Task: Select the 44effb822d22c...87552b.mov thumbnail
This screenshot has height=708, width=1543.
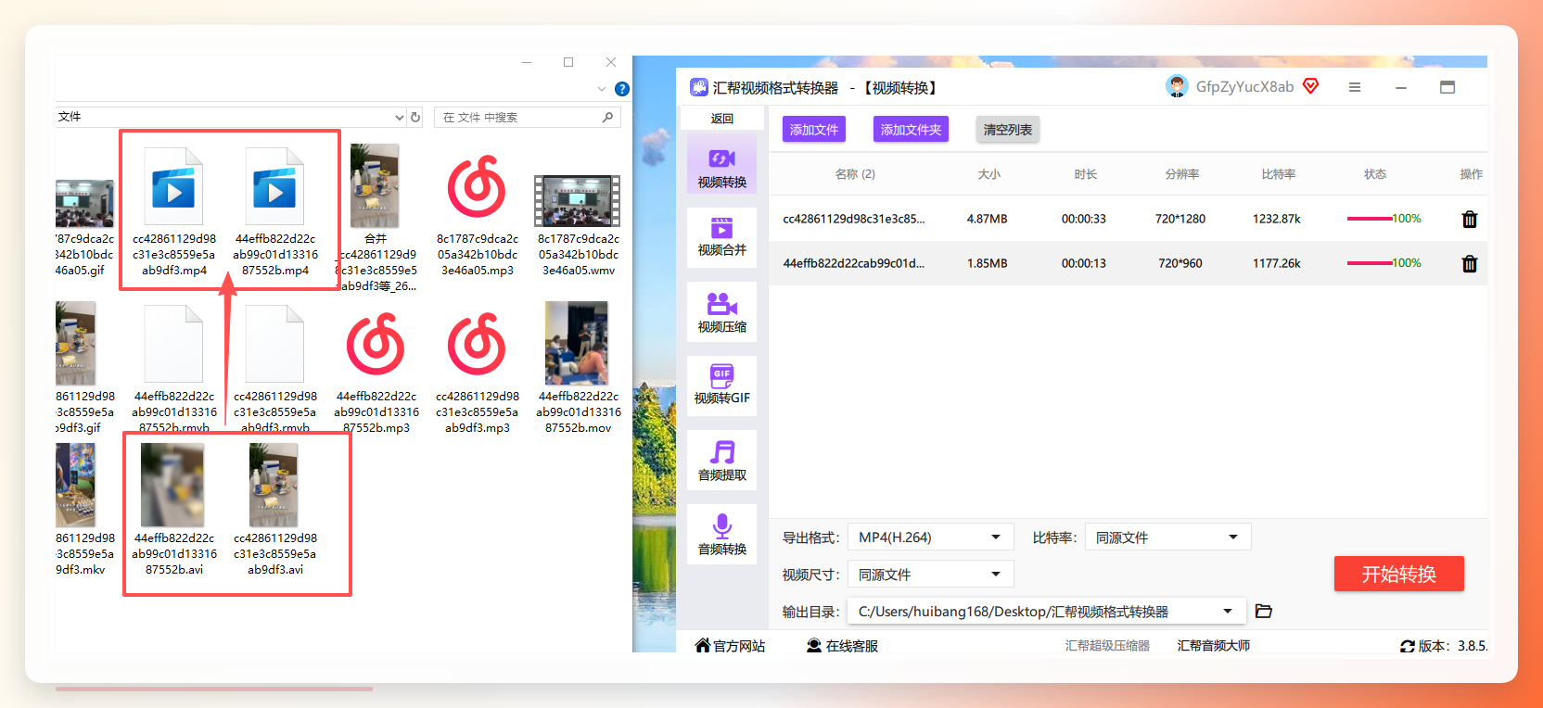Action: (577, 343)
